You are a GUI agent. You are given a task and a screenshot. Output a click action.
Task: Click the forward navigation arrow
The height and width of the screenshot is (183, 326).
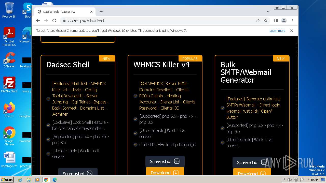(46, 21)
